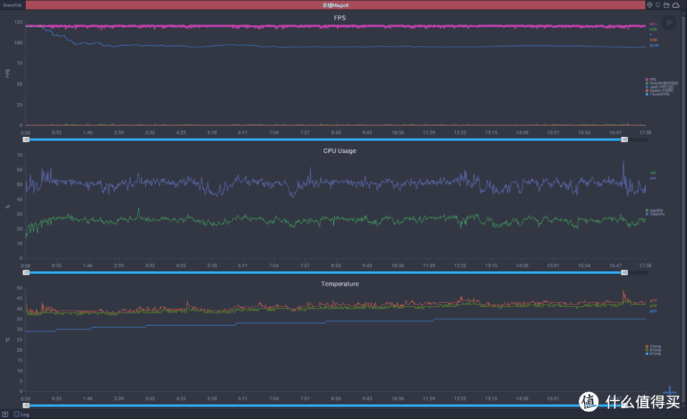This screenshot has width=687, height=419.
Task: Click the vertical scrollbar on the right edge
Action: [684, 206]
